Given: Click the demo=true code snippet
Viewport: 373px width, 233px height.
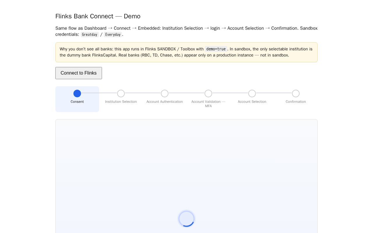Looking at the screenshot, I should coord(216,49).
